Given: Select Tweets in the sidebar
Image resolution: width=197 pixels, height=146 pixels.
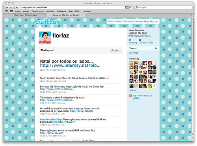Looking at the screenshot, I should click(x=143, y=49).
